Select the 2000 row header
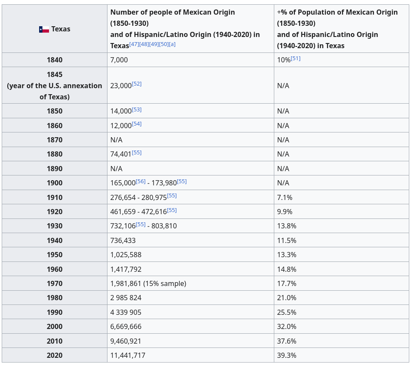Image resolution: width=414 pixels, height=369 pixels. [55, 326]
